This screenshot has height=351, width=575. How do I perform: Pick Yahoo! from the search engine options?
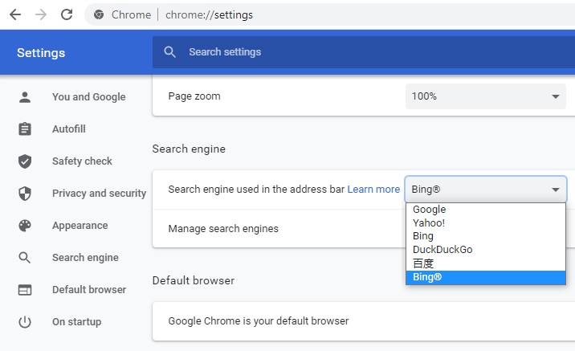(429, 223)
